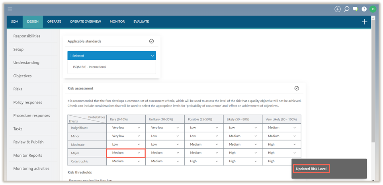Viewport: 383px width, 185px height.
Task: Open the chat messages icon
Action: (355, 9)
